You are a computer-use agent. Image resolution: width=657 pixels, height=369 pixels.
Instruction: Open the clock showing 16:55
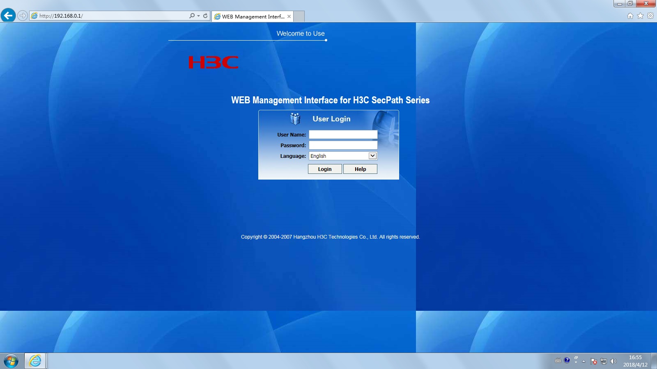pos(635,361)
